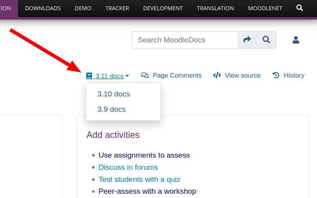Screen dimensions: 317x198
Task: Open the Downloads menu item
Action: tap(43, 8)
